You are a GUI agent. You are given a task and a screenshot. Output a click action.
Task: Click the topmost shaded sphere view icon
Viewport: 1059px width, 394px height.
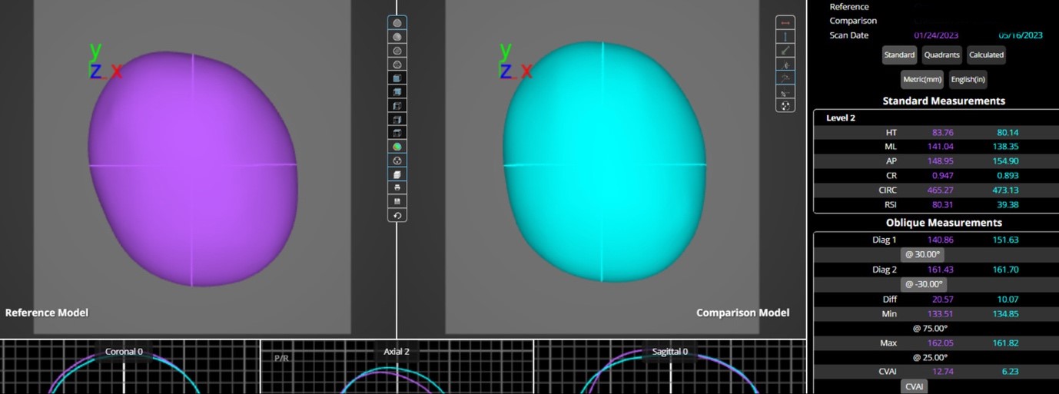click(397, 23)
